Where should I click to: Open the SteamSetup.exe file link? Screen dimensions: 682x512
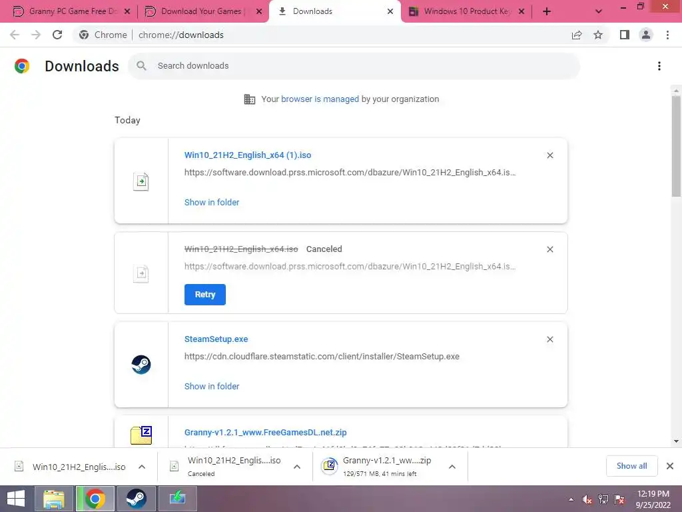click(216, 339)
